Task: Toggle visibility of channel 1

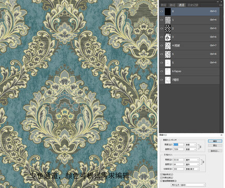Action: tap(162, 20)
